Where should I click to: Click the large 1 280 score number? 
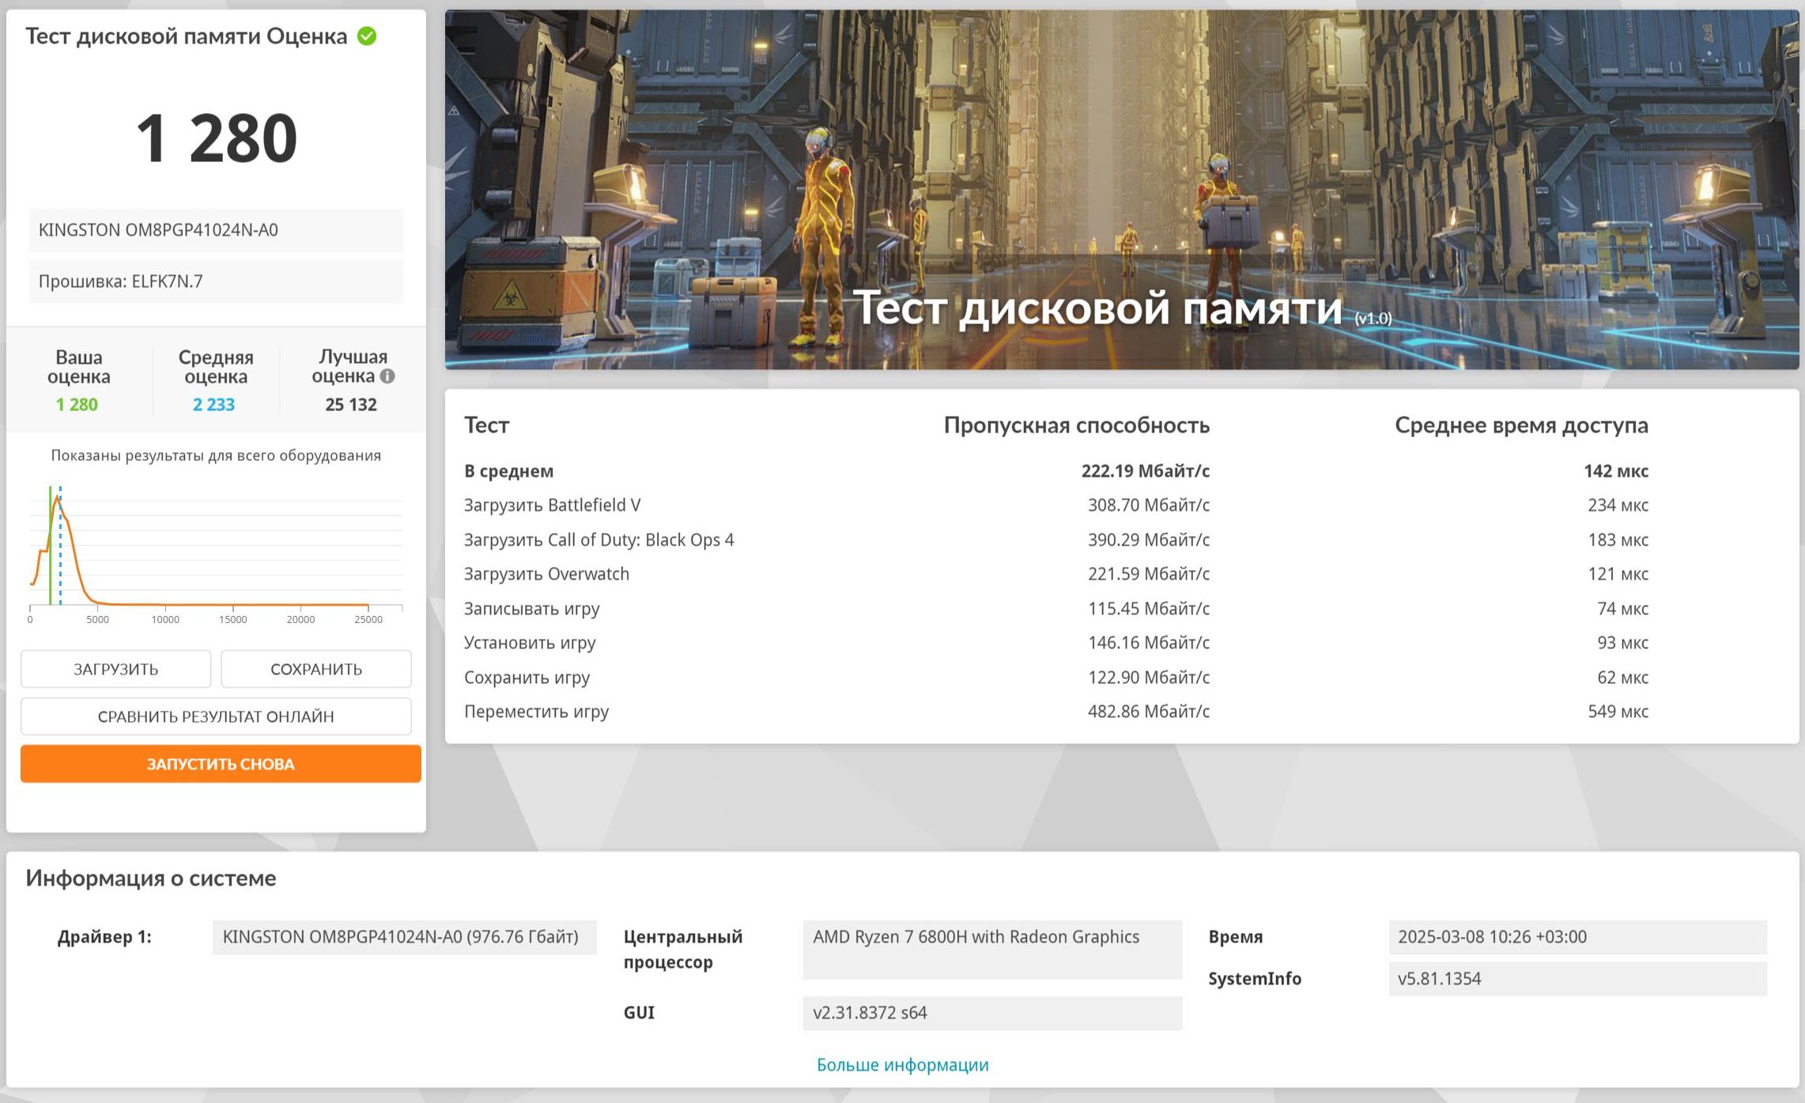click(217, 138)
